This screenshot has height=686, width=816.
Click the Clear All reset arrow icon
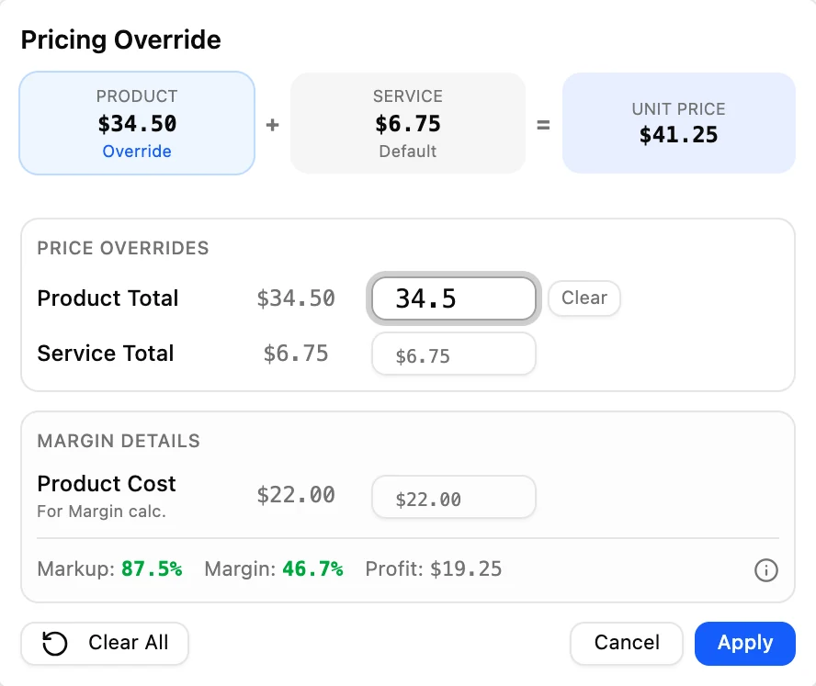[54, 644]
